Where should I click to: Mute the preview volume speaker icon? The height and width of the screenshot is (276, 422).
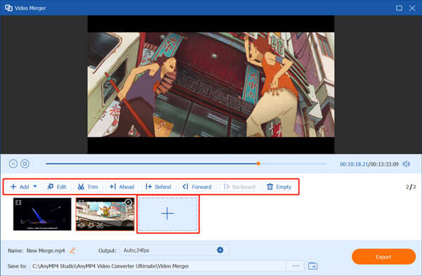click(406, 164)
